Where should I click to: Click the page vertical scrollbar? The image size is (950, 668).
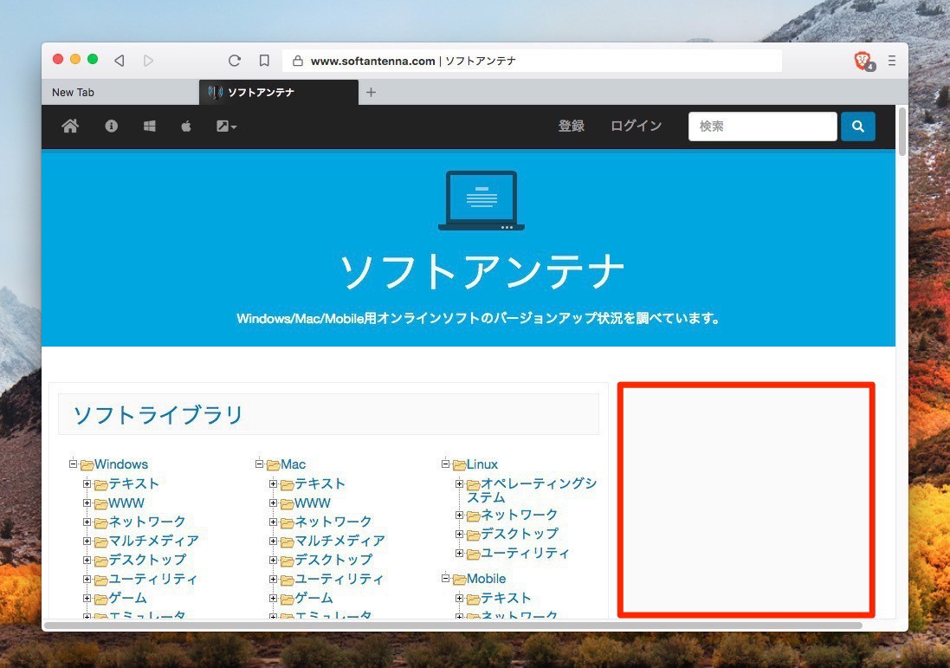pos(902,132)
